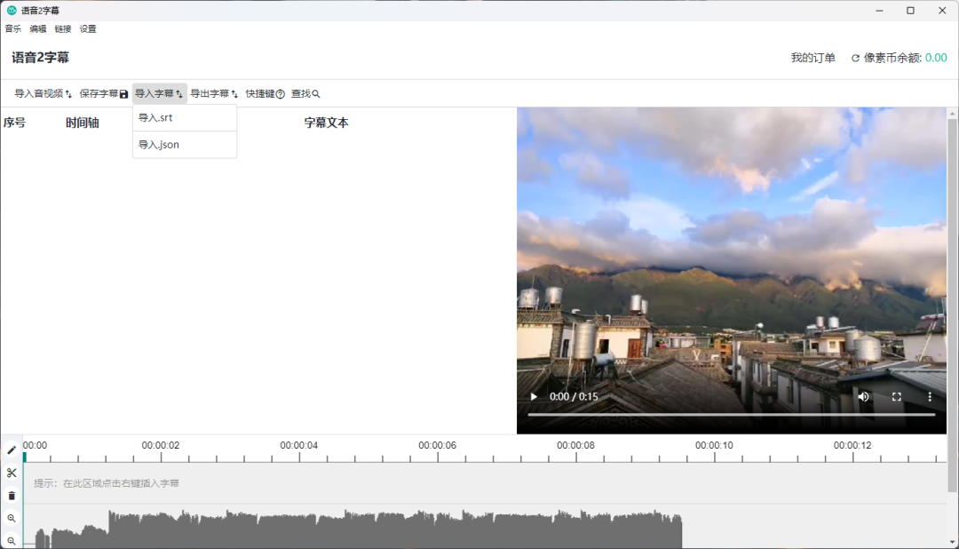
Task: Choose 导入.json from the import menu
Action: coord(158,145)
